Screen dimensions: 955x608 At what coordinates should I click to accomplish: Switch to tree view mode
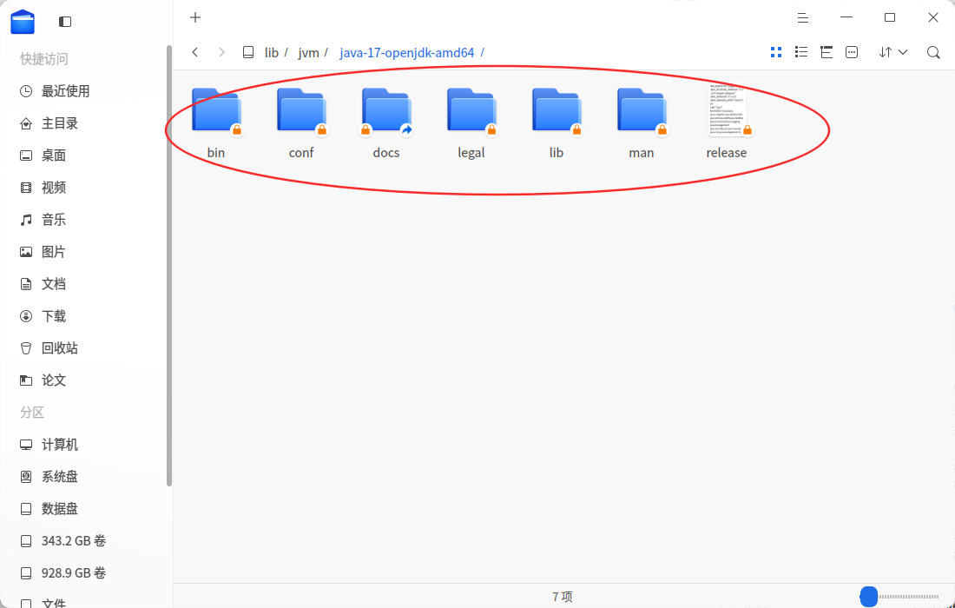(x=827, y=52)
